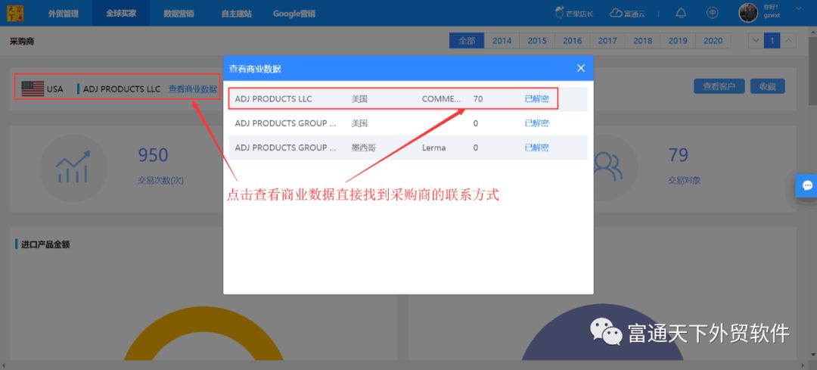
Task: Filter by year 2016
Action: (x=572, y=41)
